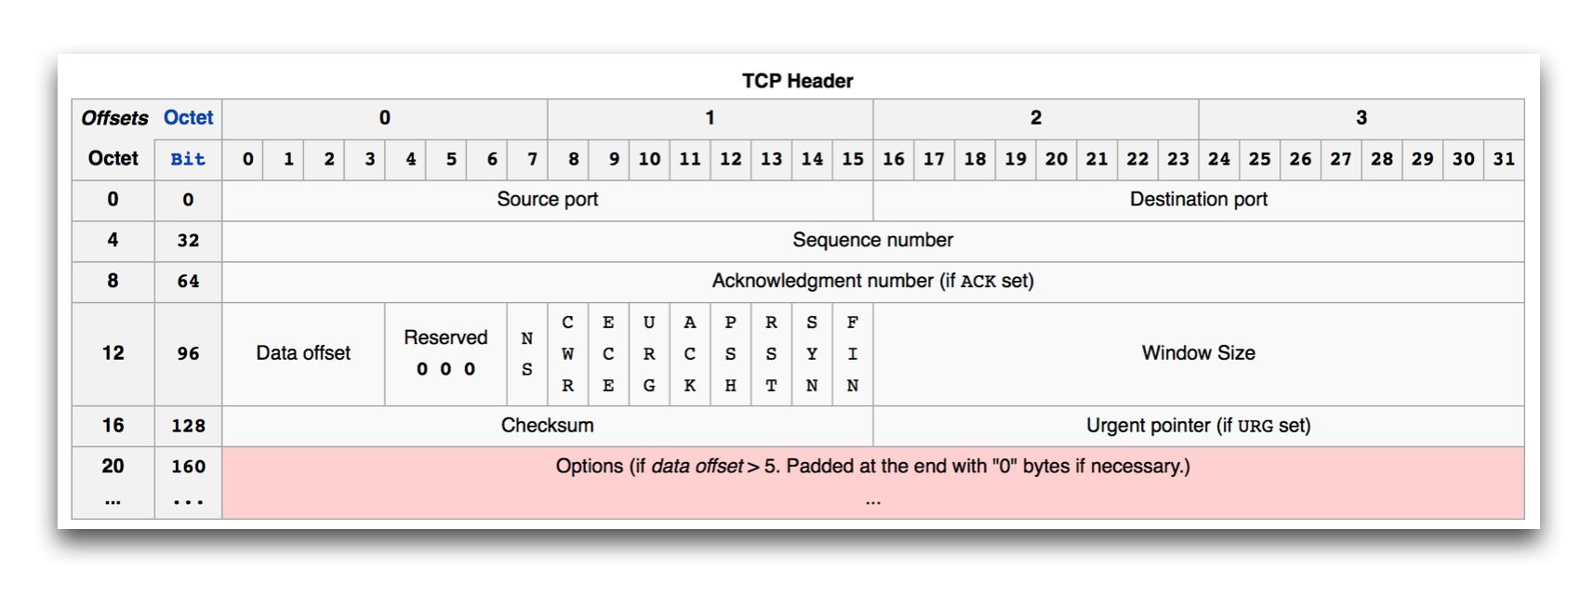Click the Reserved 0 0 0 cell
The height and width of the screenshot is (595, 1594).
[x=445, y=354]
